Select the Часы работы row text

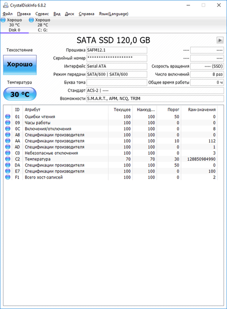pyautogui.click(x=37, y=123)
